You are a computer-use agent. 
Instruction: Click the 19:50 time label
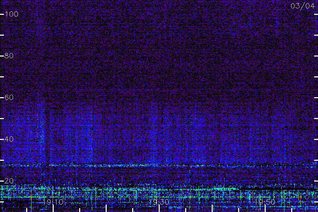coord(265,202)
